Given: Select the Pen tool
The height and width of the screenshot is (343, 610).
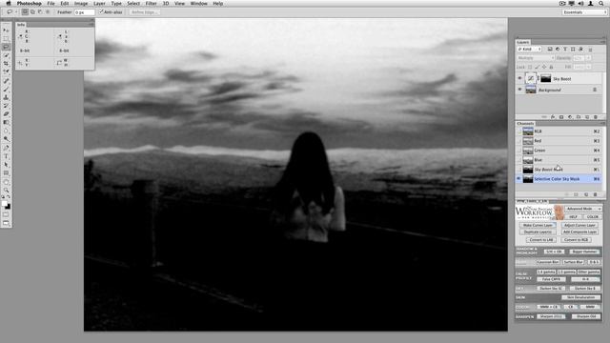Looking at the screenshot, I should pos(6,148).
